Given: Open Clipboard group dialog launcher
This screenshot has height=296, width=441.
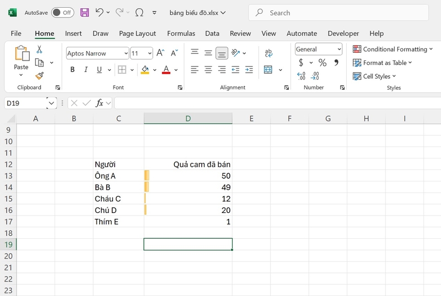Looking at the screenshot, I should click(x=58, y=87).
